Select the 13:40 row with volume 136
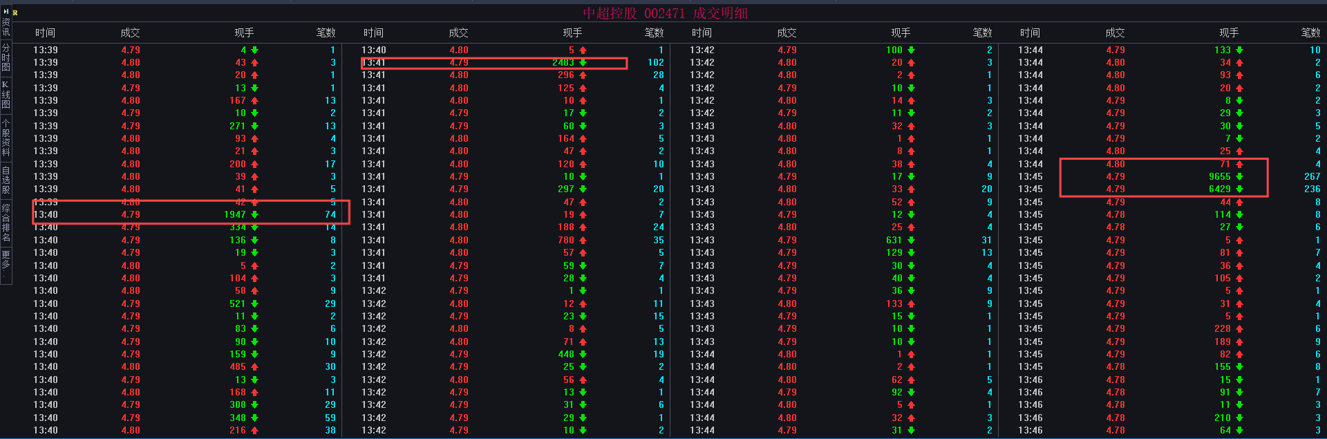 (185, 240)
